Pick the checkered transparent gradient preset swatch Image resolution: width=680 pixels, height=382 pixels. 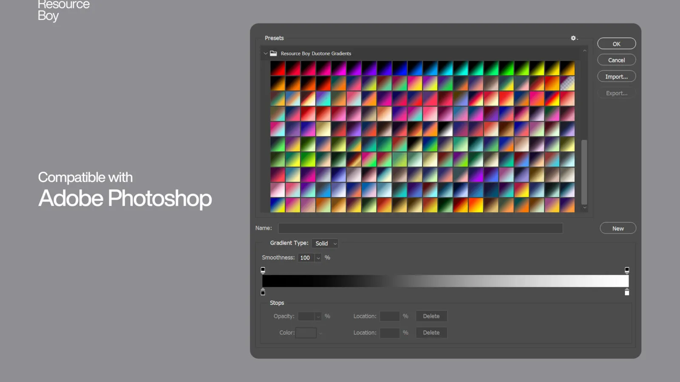pos(567,84)
